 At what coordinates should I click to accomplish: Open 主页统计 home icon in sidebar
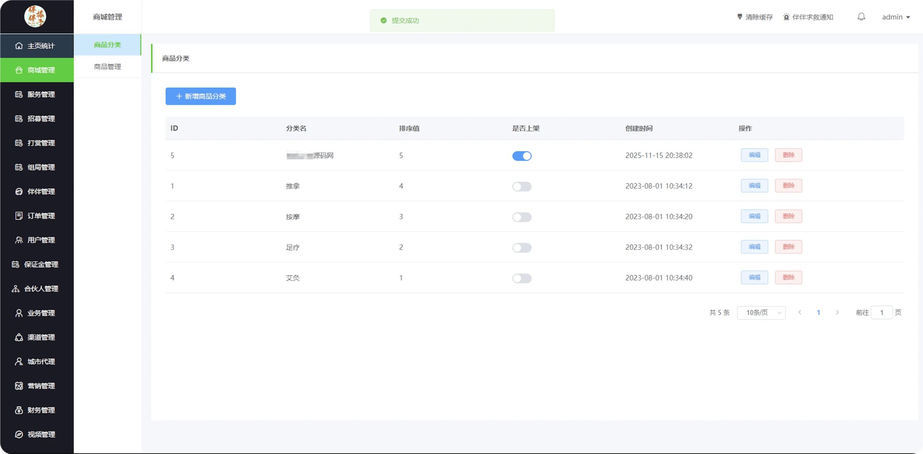coord(19,46)
